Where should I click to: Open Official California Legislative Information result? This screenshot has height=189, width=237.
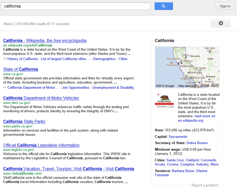coord(41,145)
